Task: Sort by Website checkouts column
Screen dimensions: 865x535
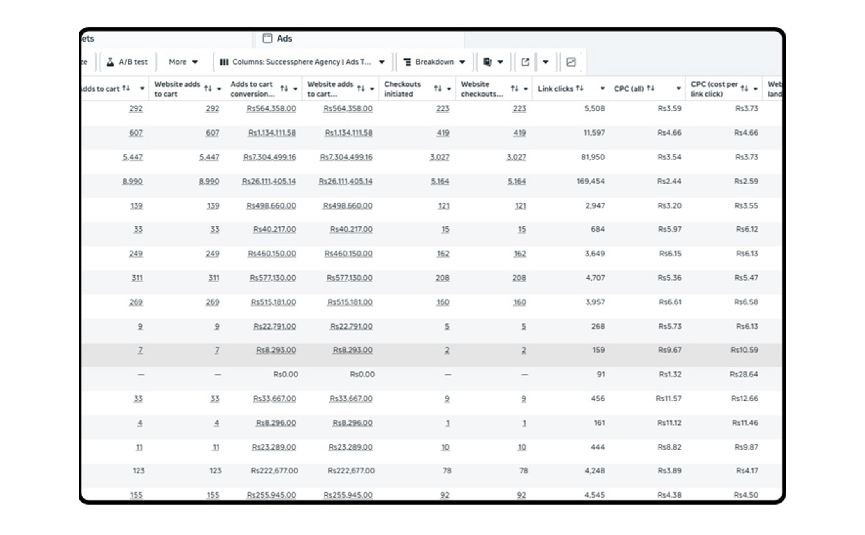Action: (515, 88)
